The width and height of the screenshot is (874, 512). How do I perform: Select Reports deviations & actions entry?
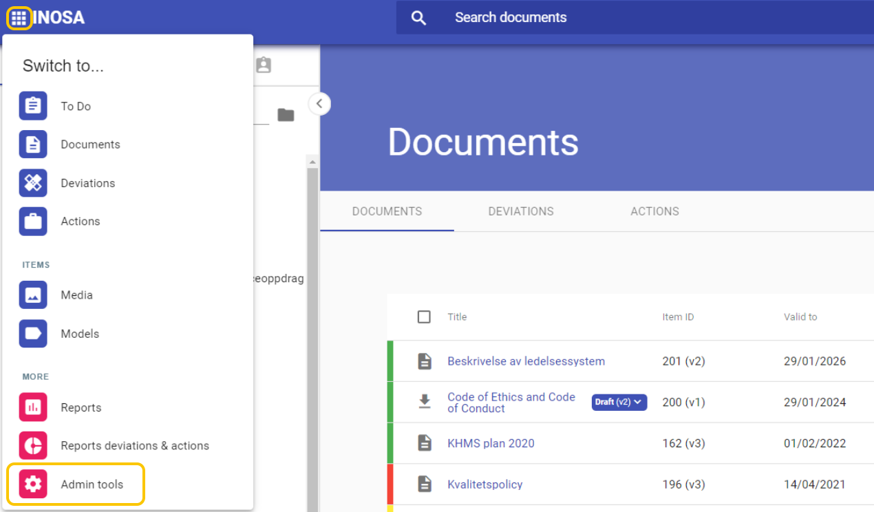[135, 446]
